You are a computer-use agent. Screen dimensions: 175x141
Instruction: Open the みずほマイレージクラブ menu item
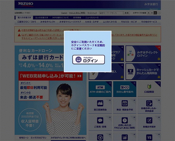coord(70,22)
